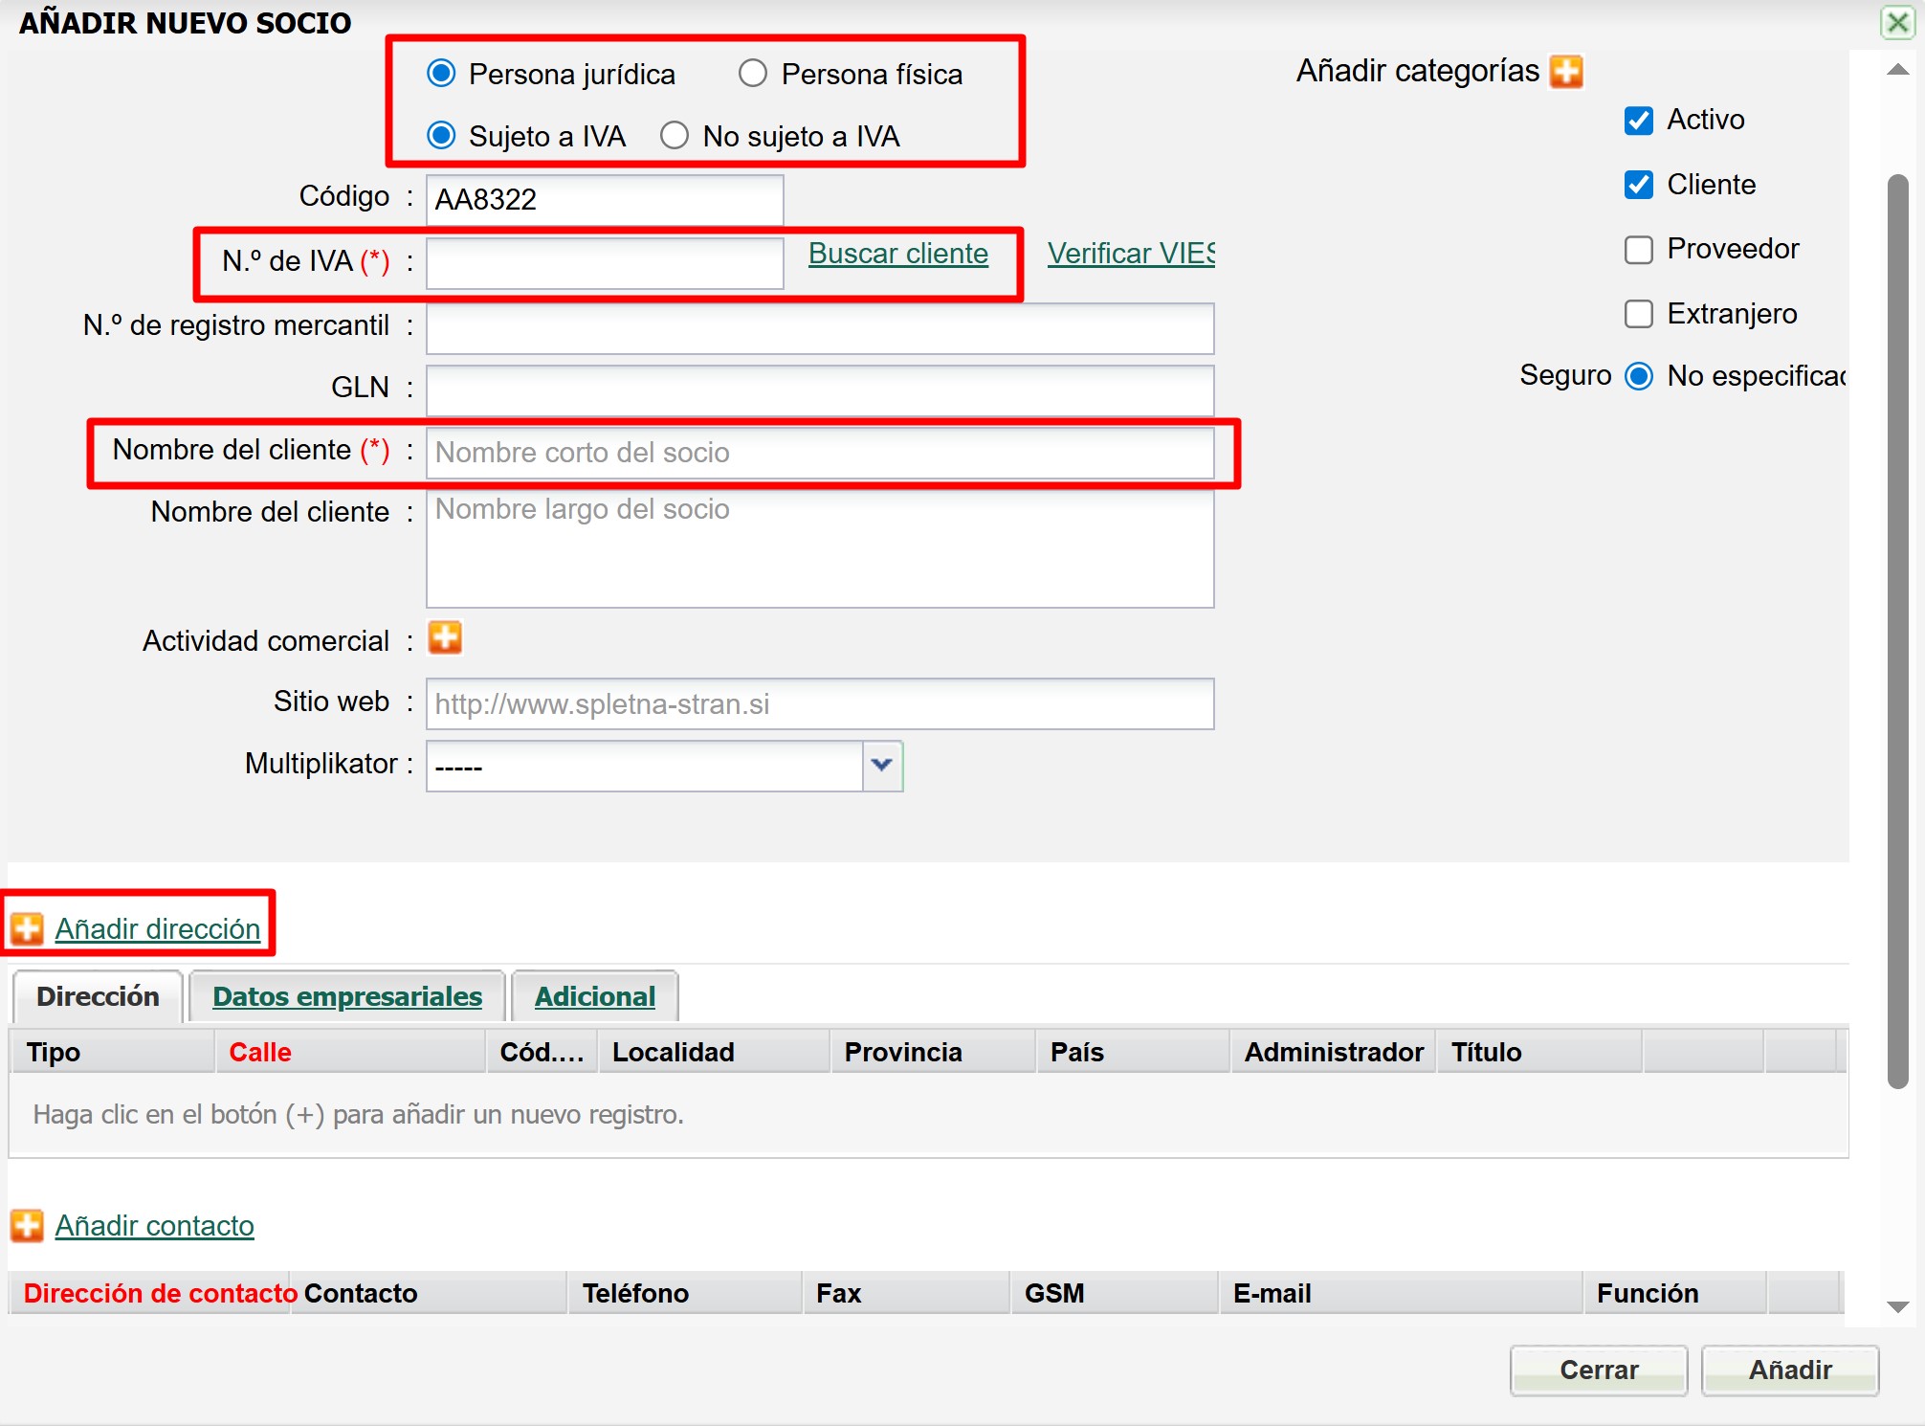Click the vertical scrollbar thumb
This screenshot has width=1925, height=1426.
click(1897, 632)
